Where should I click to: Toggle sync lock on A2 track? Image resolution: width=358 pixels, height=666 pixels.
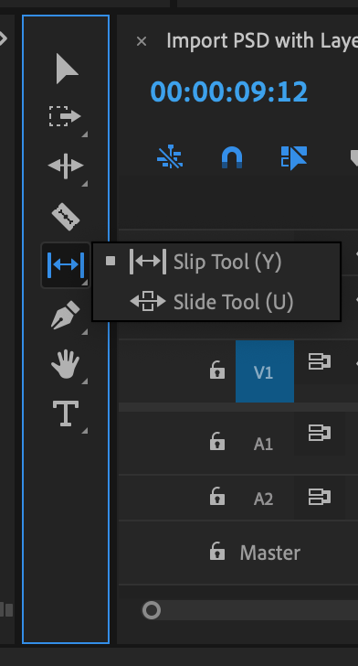tap(320, 497)
